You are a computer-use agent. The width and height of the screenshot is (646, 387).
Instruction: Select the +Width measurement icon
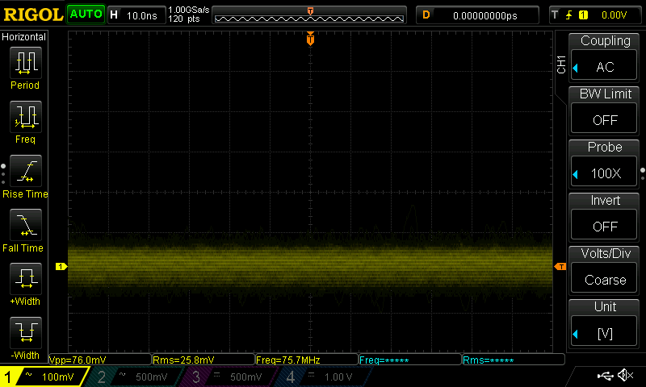(x=25, y=280)
